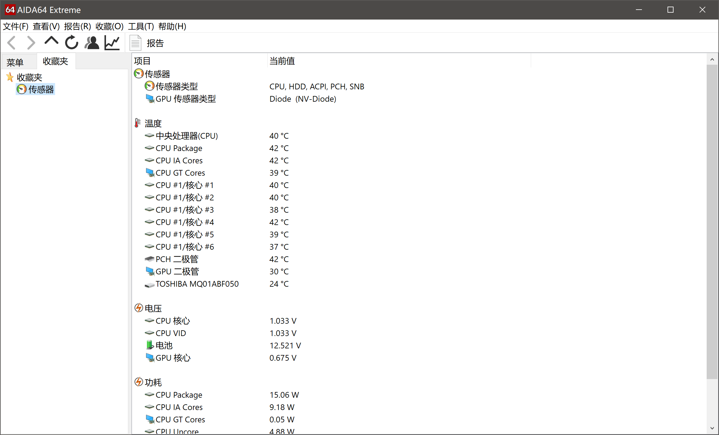Screen dimensions: 719x435
Task: Open the 查看(V) menu
Action: [46, 26]
